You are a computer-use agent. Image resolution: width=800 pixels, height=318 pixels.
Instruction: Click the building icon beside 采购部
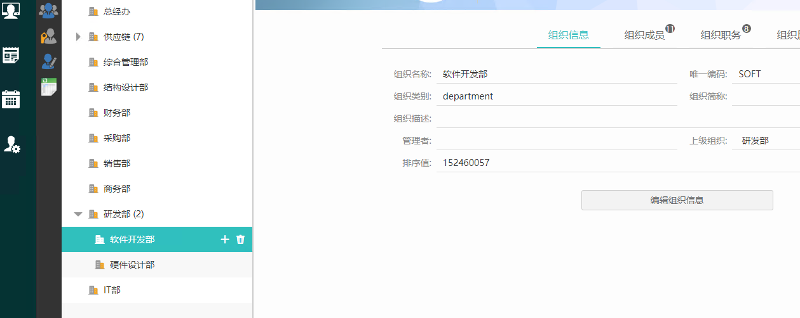coord(93,138)
